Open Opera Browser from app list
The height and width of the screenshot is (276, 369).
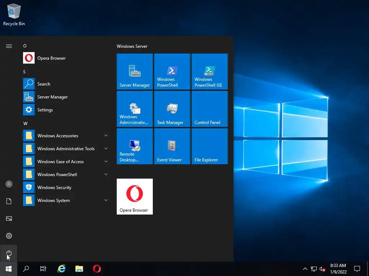66,58
